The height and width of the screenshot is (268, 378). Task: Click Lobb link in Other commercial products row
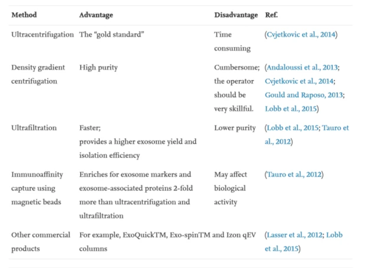pos(334,235)
